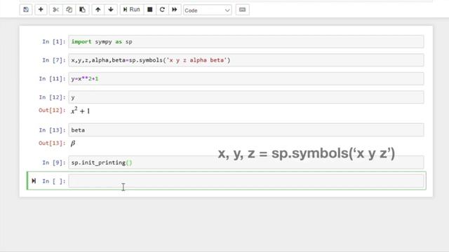Select the sp.init_printing() cell

[x=246, y=162]
